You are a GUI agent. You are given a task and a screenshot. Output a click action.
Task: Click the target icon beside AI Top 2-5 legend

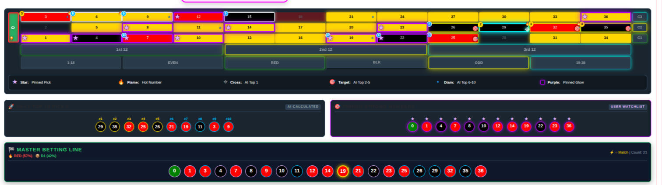332,82
